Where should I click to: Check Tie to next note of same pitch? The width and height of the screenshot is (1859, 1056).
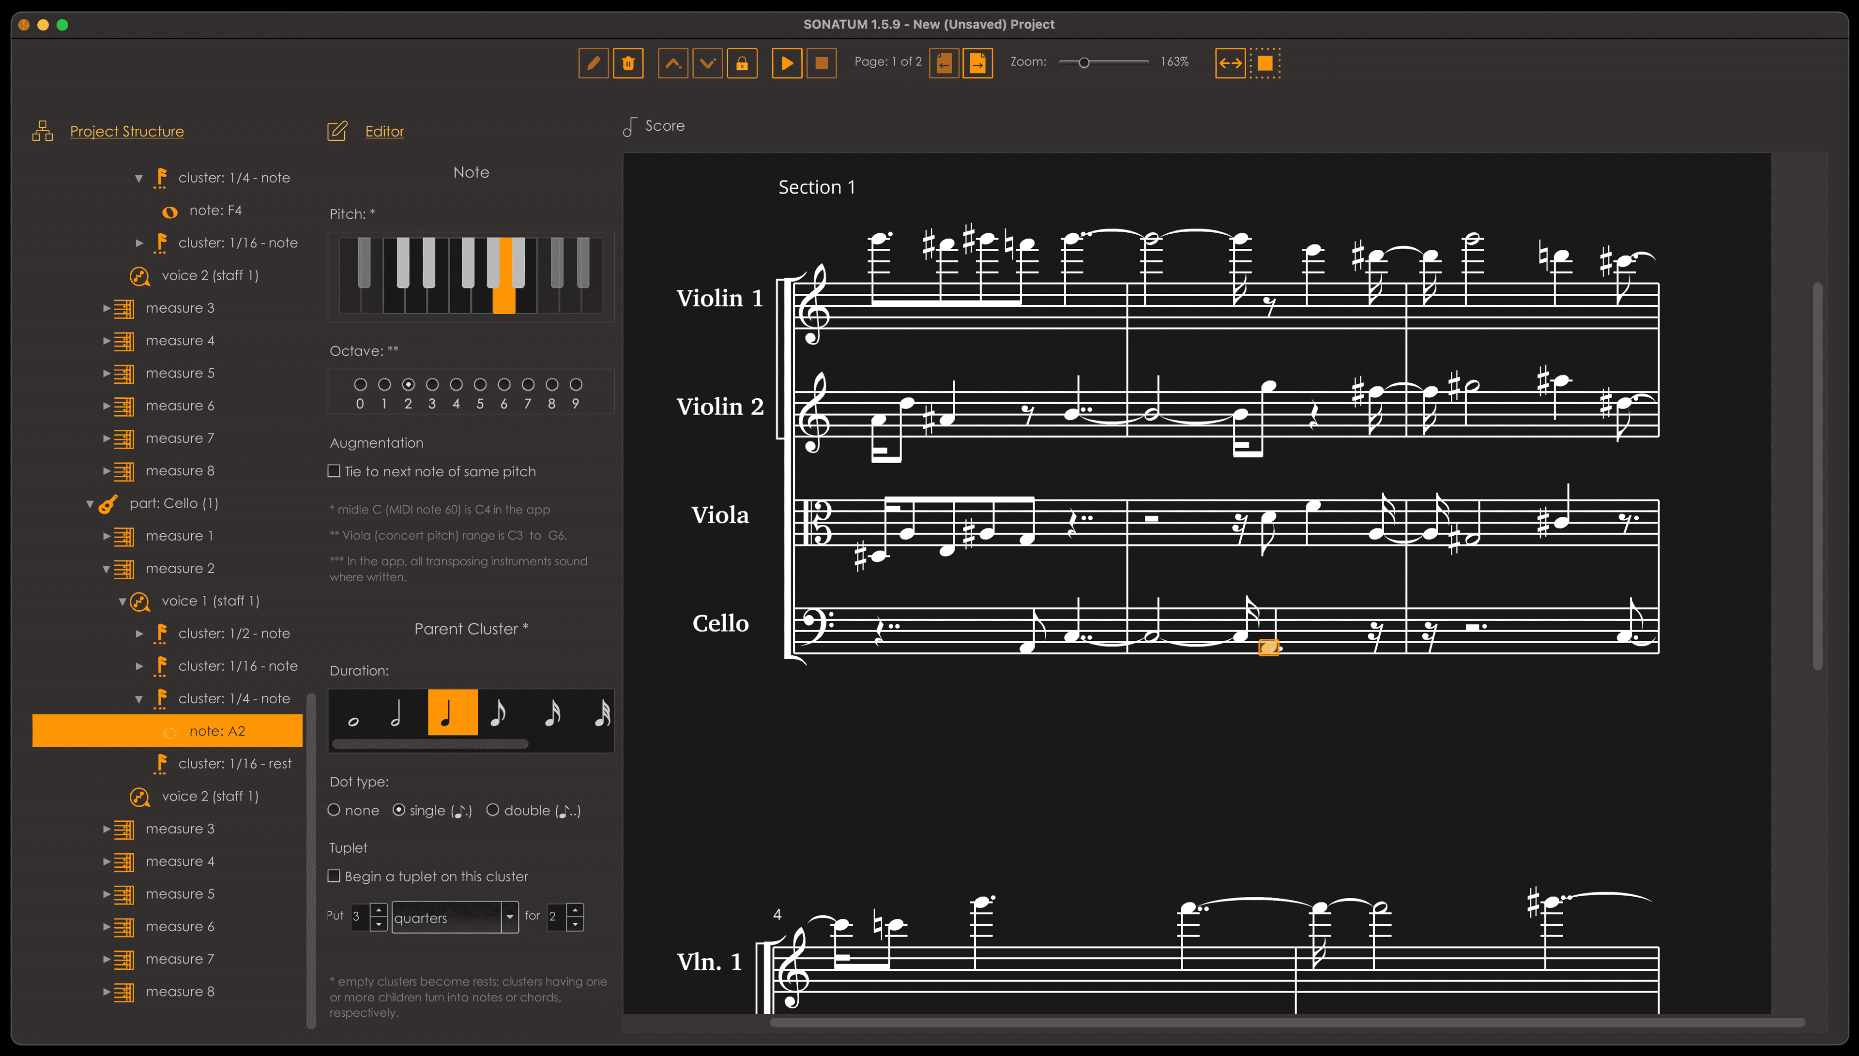tap(335, 471)
